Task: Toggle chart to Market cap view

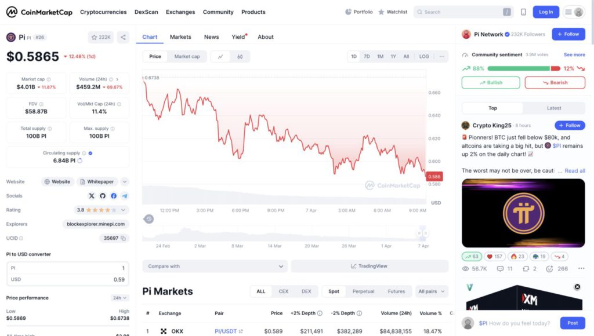Action: tap(187, 56)
